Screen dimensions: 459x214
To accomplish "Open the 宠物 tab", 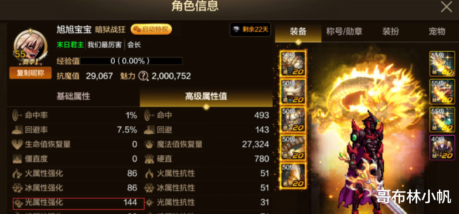I will click(436, 31).
